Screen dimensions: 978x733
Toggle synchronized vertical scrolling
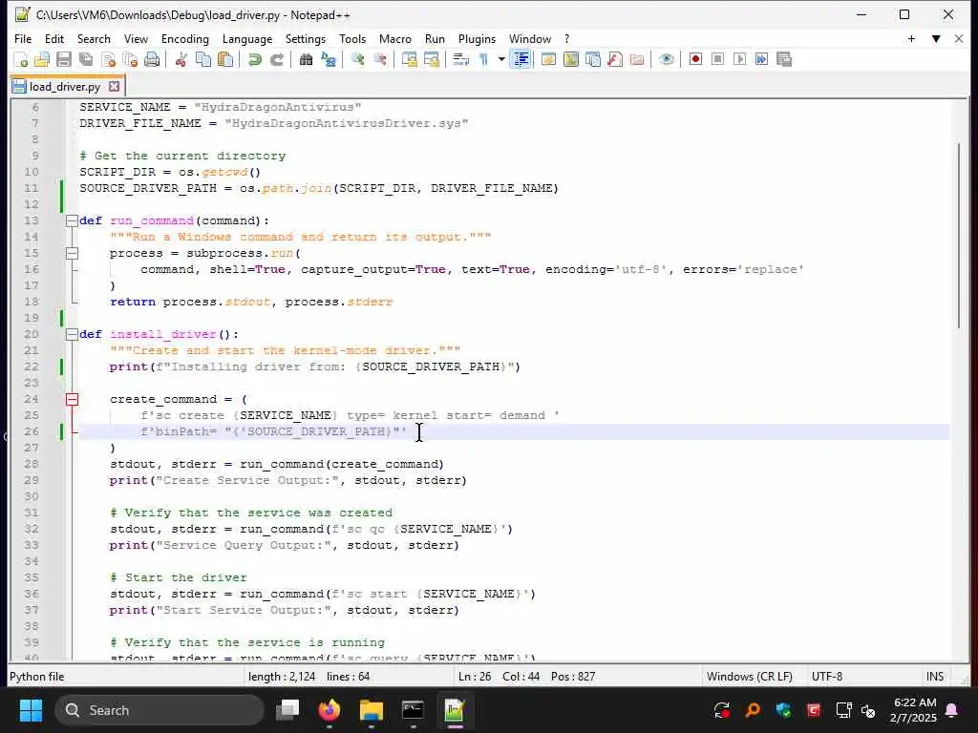(x=409, y=60)
